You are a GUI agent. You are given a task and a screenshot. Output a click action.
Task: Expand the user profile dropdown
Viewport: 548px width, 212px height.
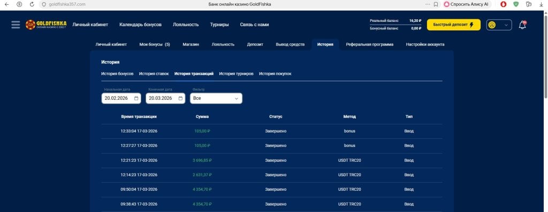point(499,25)
